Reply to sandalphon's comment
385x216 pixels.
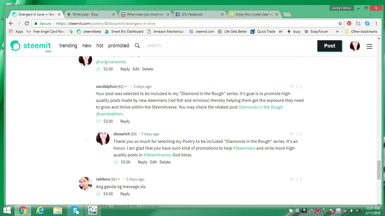(x=125, y=121)
